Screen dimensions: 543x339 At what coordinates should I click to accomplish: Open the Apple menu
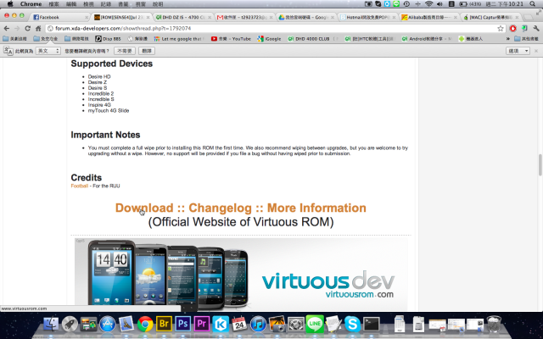click(10, 4)
